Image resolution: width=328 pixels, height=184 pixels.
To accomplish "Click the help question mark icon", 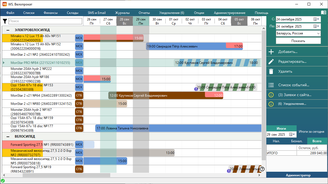I will point(262,169).
